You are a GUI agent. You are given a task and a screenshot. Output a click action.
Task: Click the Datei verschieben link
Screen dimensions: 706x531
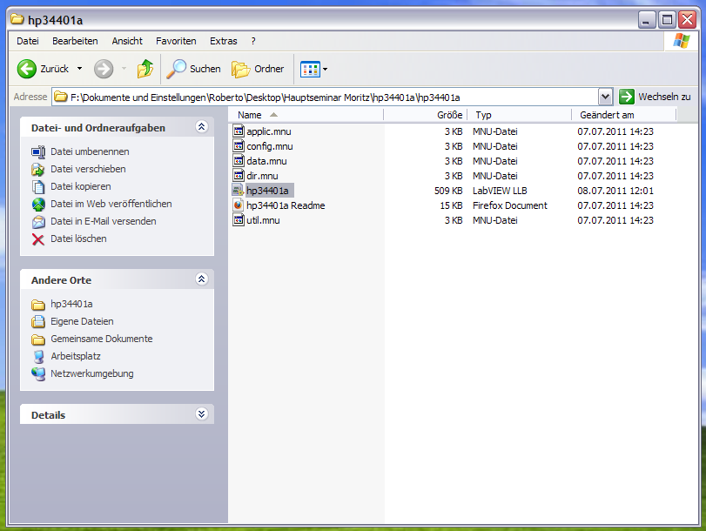coord(88,170)
